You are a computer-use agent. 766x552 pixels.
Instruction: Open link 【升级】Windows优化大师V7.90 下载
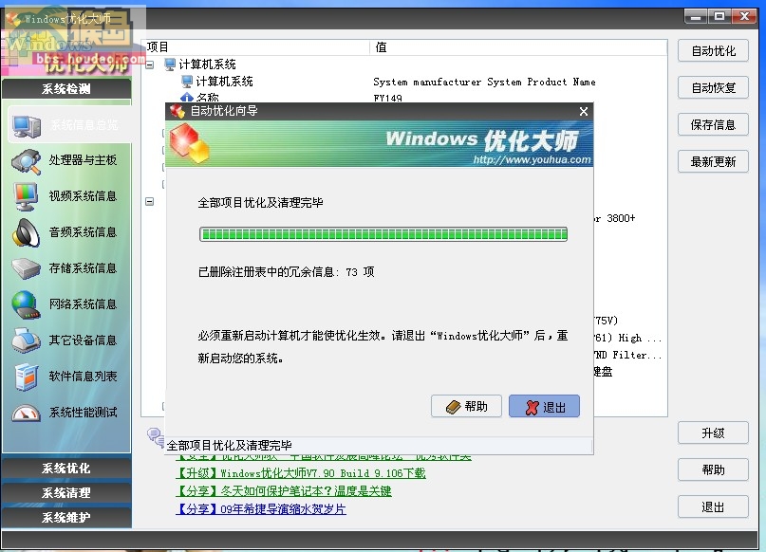(x=301, y=473)
